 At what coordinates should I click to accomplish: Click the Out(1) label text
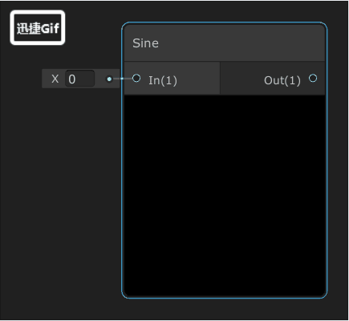click(x=282, y=80)
